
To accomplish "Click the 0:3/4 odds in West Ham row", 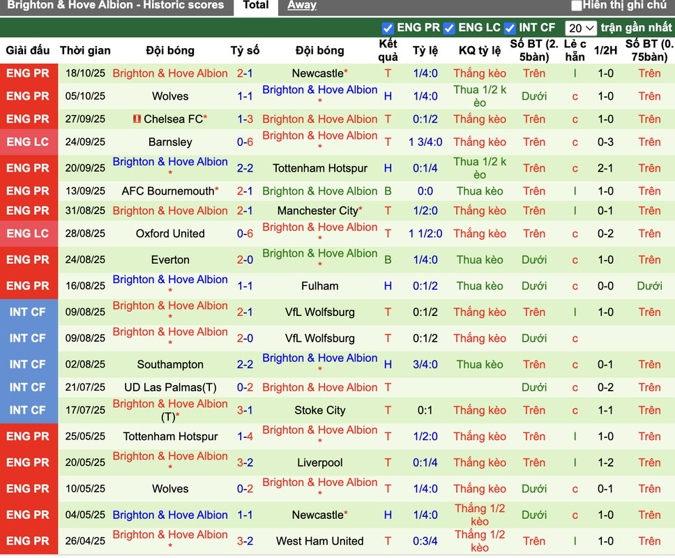I will [425, 541].
